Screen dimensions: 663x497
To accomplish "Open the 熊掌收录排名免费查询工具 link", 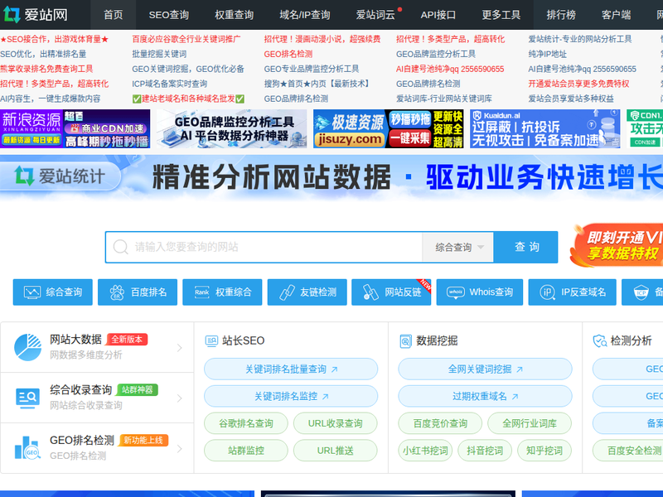I will click(46, 69).
